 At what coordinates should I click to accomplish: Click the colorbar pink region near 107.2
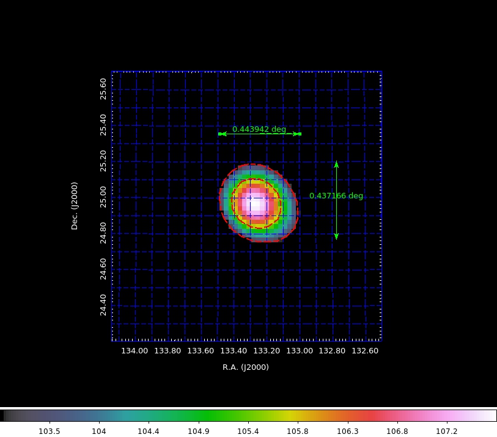[447, 416]
